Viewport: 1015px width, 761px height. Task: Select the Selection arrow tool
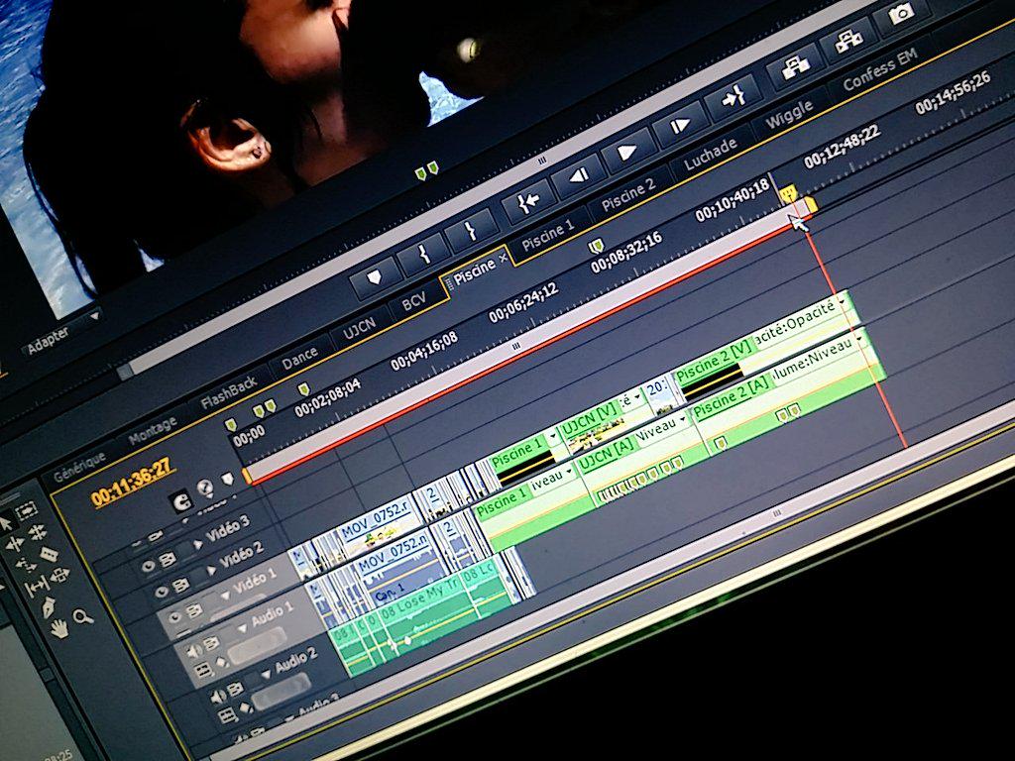tap(5, 523)
